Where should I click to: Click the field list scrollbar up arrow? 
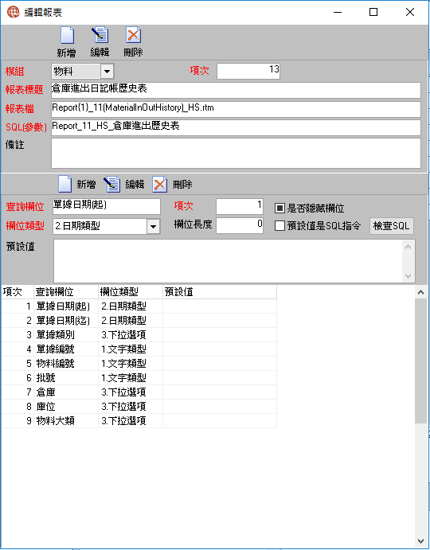[421, 292]
